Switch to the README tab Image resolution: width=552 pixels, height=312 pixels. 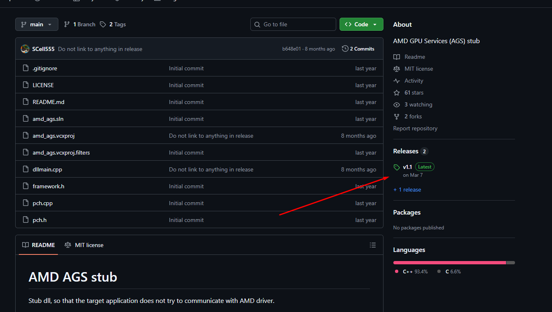[x=38, y=245]
